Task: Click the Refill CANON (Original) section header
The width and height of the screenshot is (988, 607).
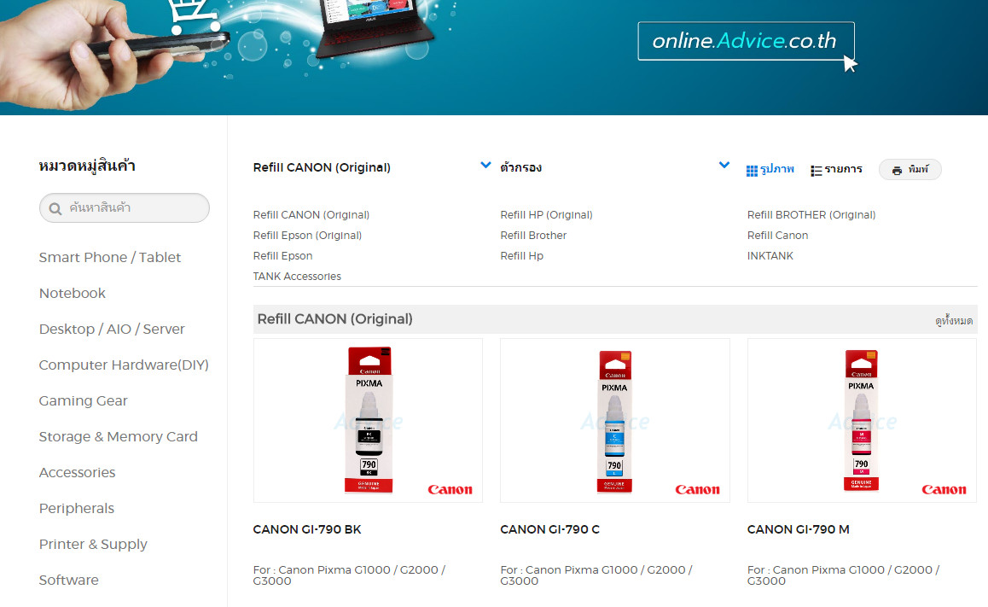Action: [x=334, y=319]
